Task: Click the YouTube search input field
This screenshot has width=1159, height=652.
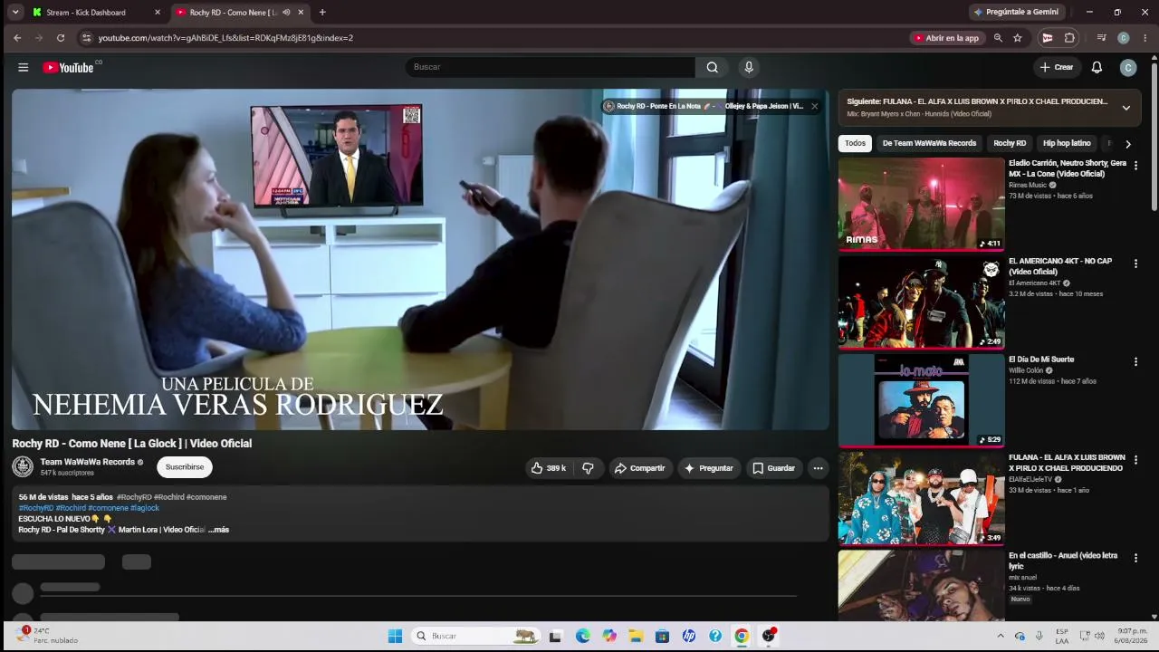Action: [551, 67]
